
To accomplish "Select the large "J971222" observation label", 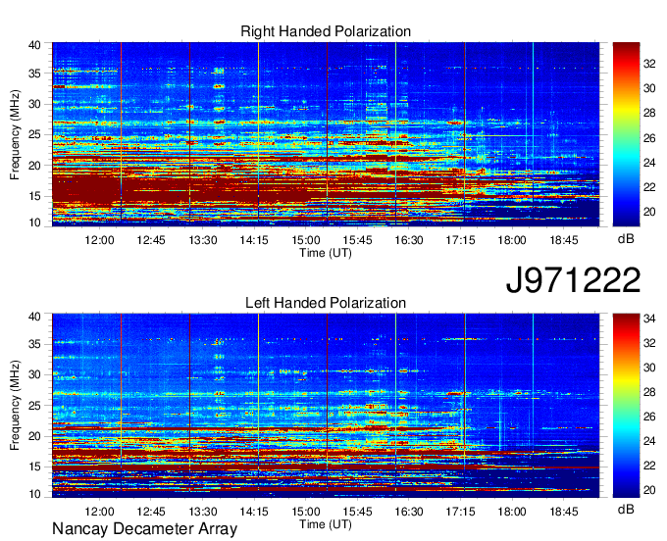I will pos(573,279).
